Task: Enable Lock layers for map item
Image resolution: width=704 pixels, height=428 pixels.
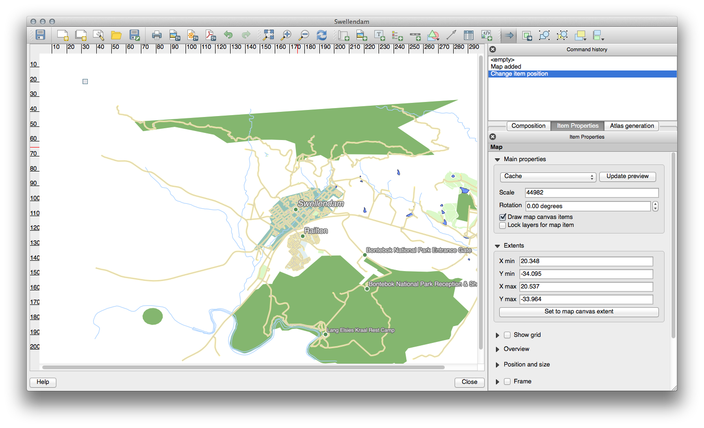Action: (503, 226)
